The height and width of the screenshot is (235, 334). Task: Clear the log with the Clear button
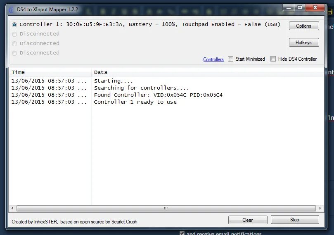tap(248, 220)
